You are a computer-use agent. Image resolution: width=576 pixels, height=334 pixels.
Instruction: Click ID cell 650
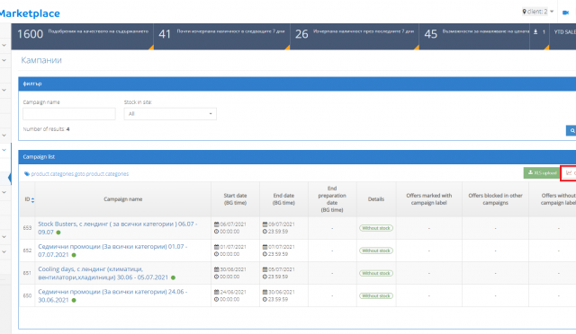click(x=27, y=296)
